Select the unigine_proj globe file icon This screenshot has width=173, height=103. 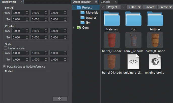pos(155,62)
